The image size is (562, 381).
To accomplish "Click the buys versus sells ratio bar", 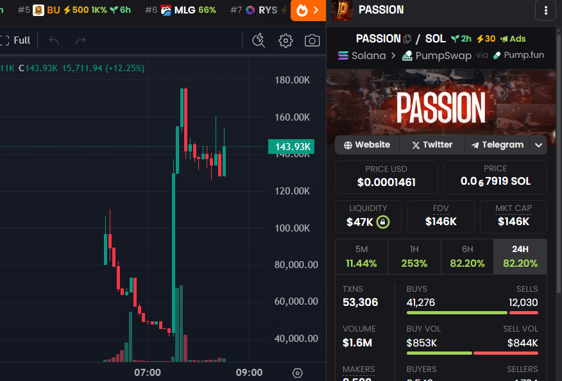I will pyautogui.click(x=472, y=313).
